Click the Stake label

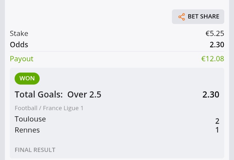click(x=19, y=33)
